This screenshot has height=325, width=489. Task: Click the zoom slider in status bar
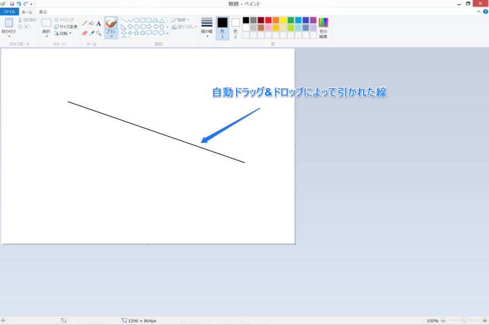pyautogui.click(x=464, y=320)
